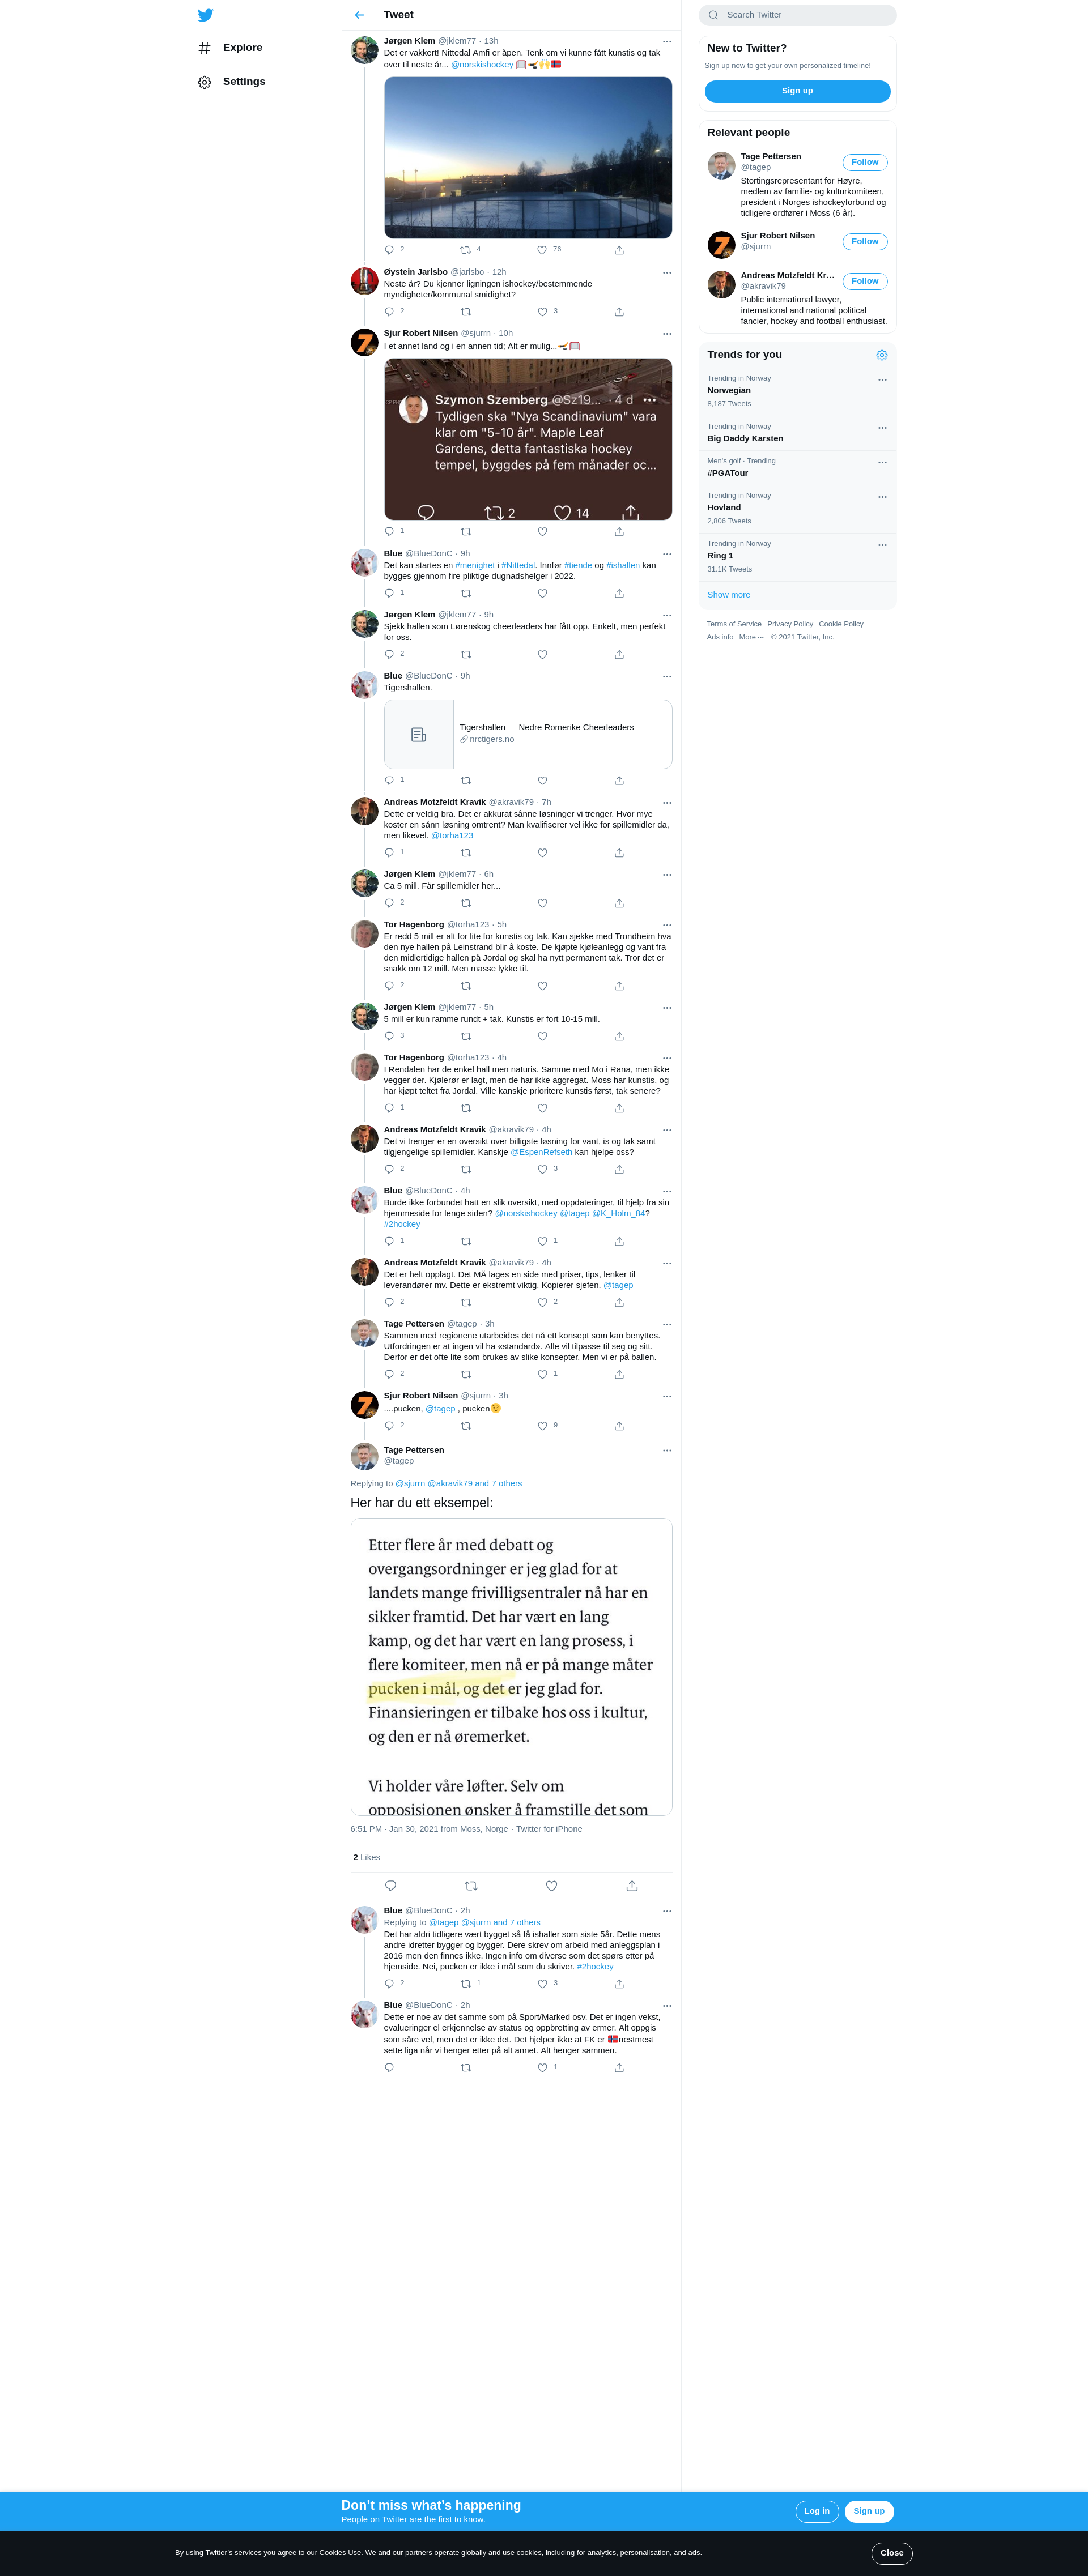Click Show more under trends

[x=729, y=595]
